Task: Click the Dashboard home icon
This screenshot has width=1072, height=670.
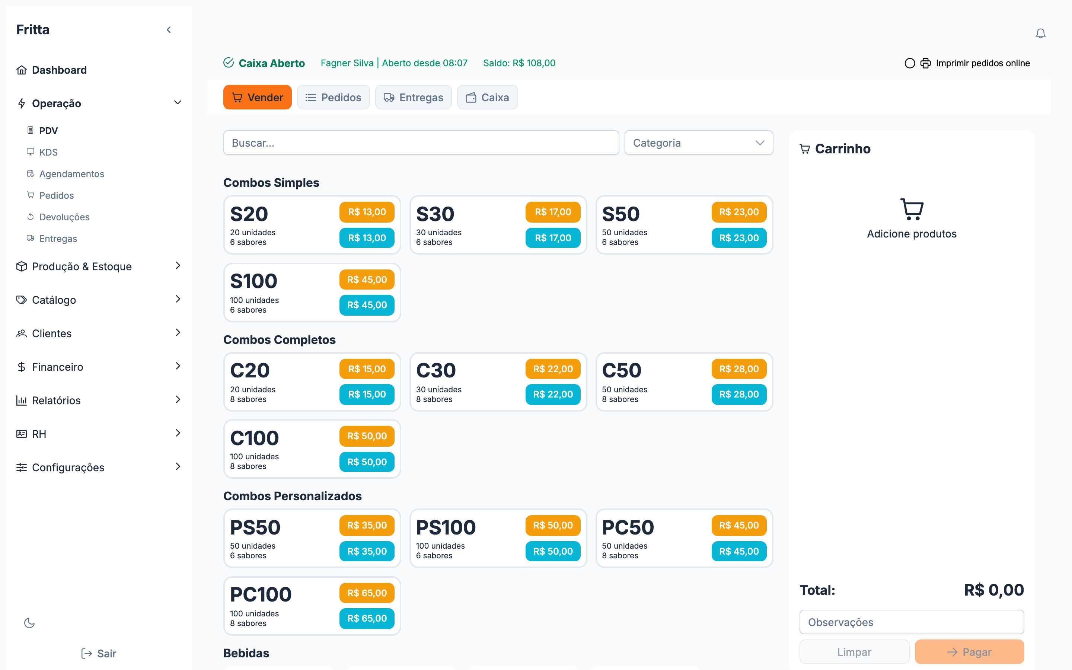Action: click(21, 70)
